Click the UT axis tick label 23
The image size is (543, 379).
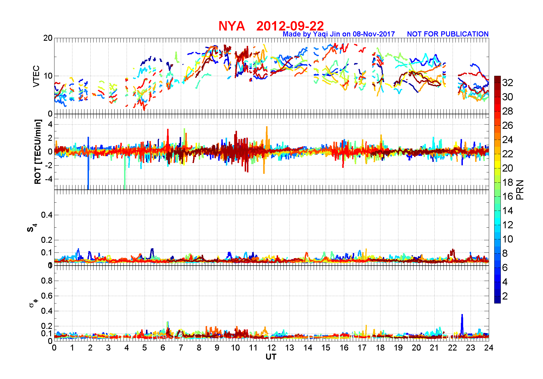click(471, 348)
